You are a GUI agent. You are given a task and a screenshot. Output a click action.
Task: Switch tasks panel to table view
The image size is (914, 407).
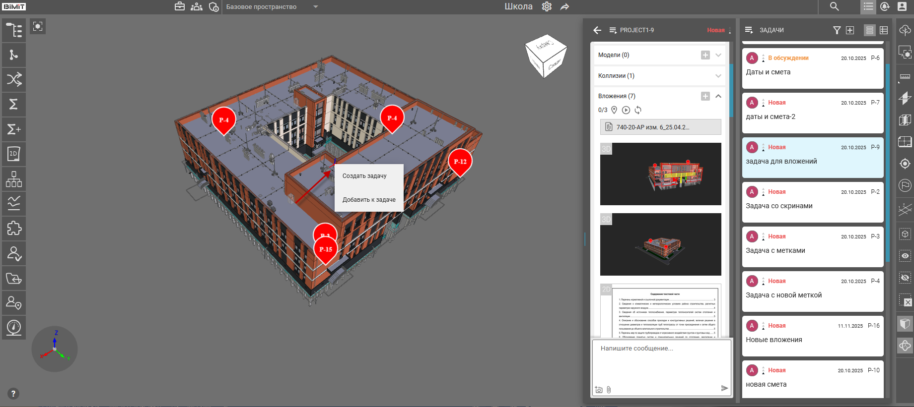coord(884,30)
